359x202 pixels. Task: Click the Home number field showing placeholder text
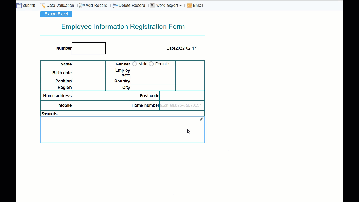(182, 105)
